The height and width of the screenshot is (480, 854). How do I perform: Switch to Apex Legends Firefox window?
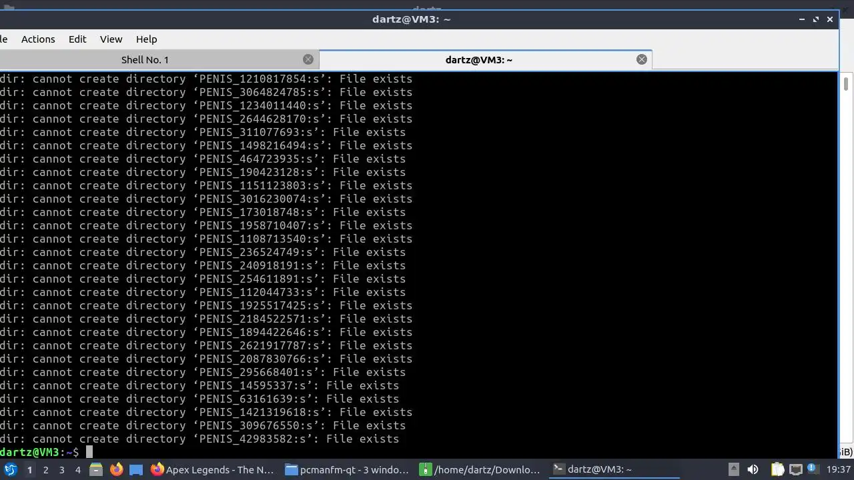(213, 469)
